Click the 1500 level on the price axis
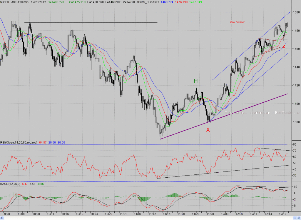This screenshot has width=301, height=220. 296,12
